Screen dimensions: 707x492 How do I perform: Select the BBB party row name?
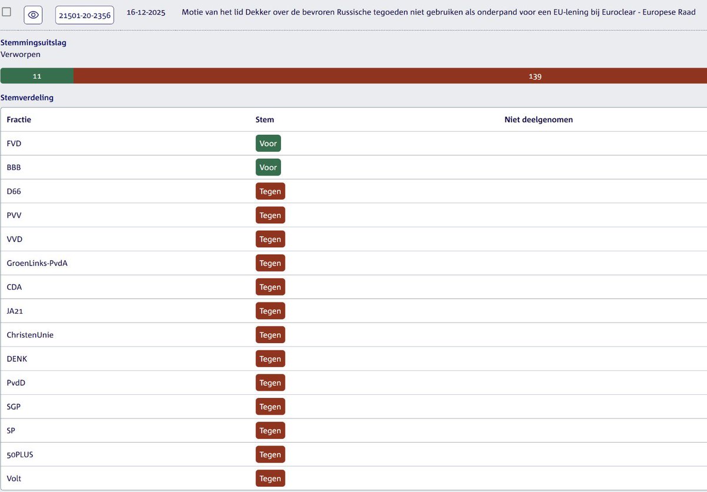pos(14,168)
